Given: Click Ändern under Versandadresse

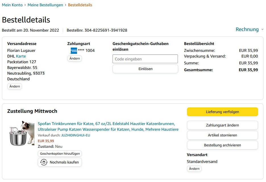Looking at the screenshot, I should click(14, 86).
